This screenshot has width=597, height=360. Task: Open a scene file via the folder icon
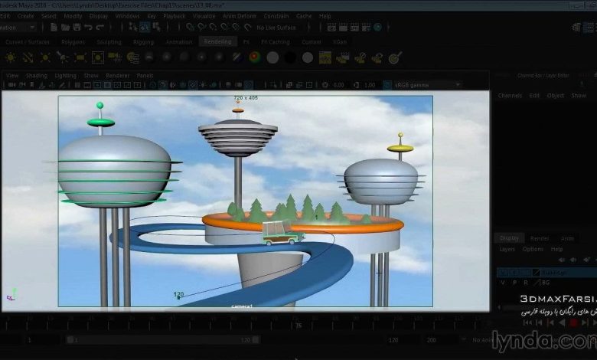(x=66, y=27)
